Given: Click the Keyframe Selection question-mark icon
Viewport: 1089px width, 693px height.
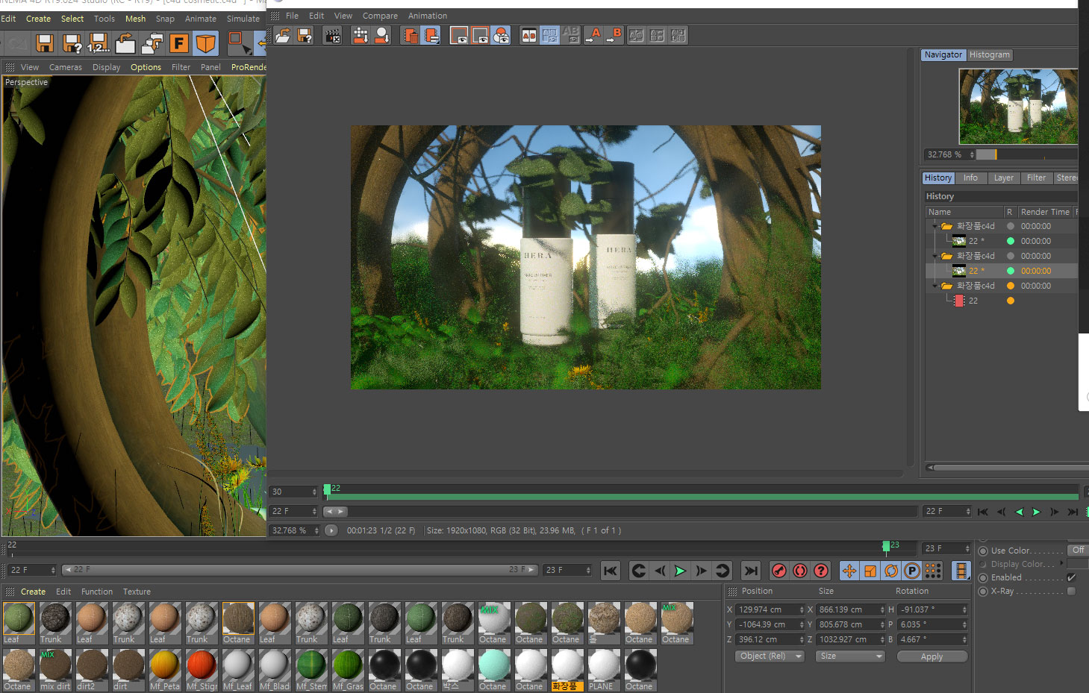Looking at the screenshot, I should (821, 571).
